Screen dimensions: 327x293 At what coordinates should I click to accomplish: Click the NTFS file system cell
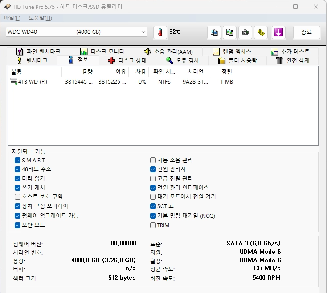pyautogui.click(x=164, y=81)
